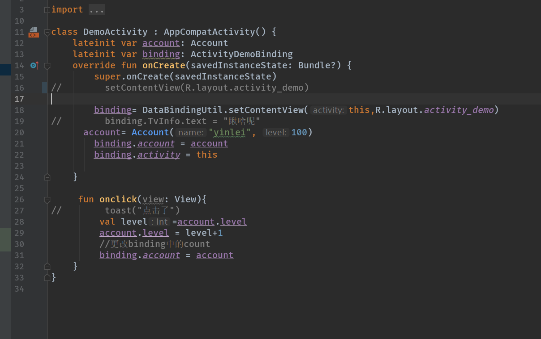Click the string "yinlei" on line 20
Image resolution: width=541 pixels, height=339 pixels.
[230, 132]
